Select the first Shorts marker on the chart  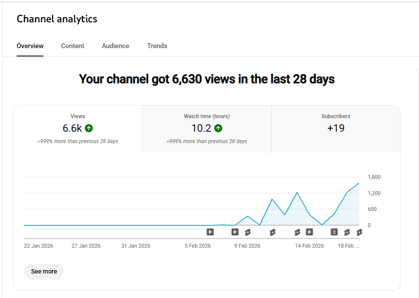pyautogui.click(x=247, y=232)
